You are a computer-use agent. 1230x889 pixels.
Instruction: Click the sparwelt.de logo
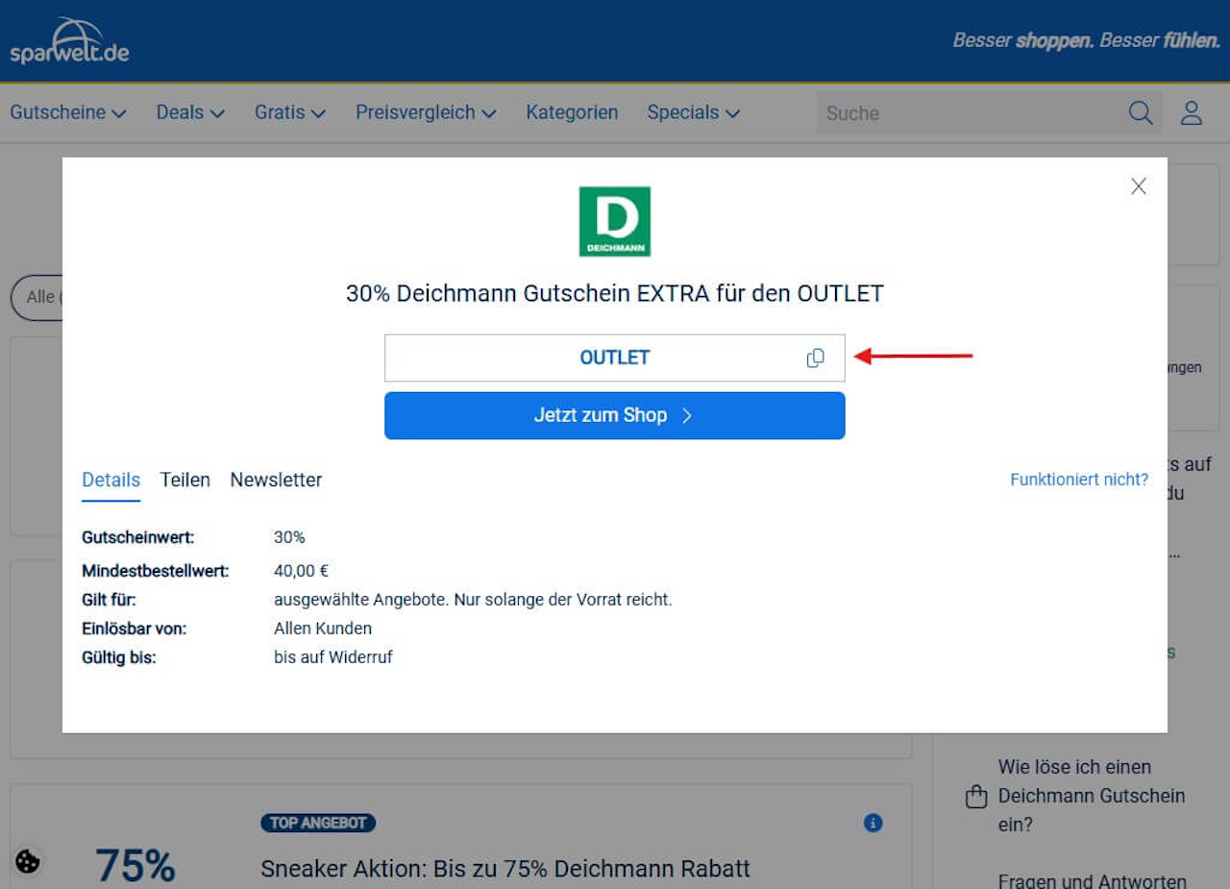pos(69,41)
